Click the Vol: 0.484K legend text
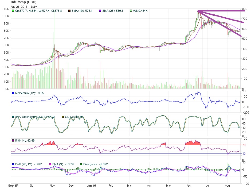This screenshot has width=251, height=189. tap(140, 11)
